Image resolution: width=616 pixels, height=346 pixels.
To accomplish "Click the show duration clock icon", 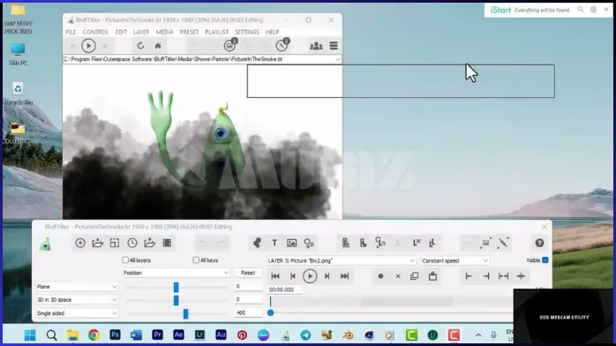I will click(x=132, y=243).
